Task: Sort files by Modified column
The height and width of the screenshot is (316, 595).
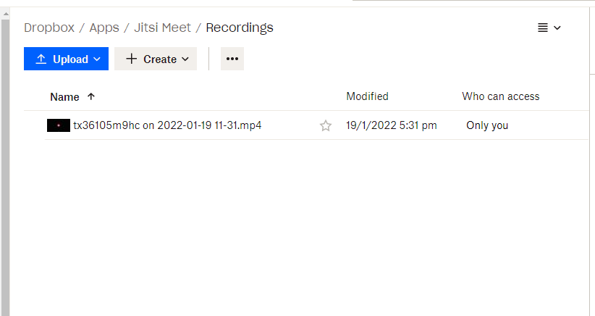Action: coord(367,96)
